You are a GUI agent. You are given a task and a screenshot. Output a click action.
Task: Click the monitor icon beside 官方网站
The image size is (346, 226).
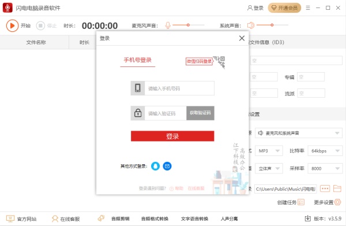tap(10, 218)
